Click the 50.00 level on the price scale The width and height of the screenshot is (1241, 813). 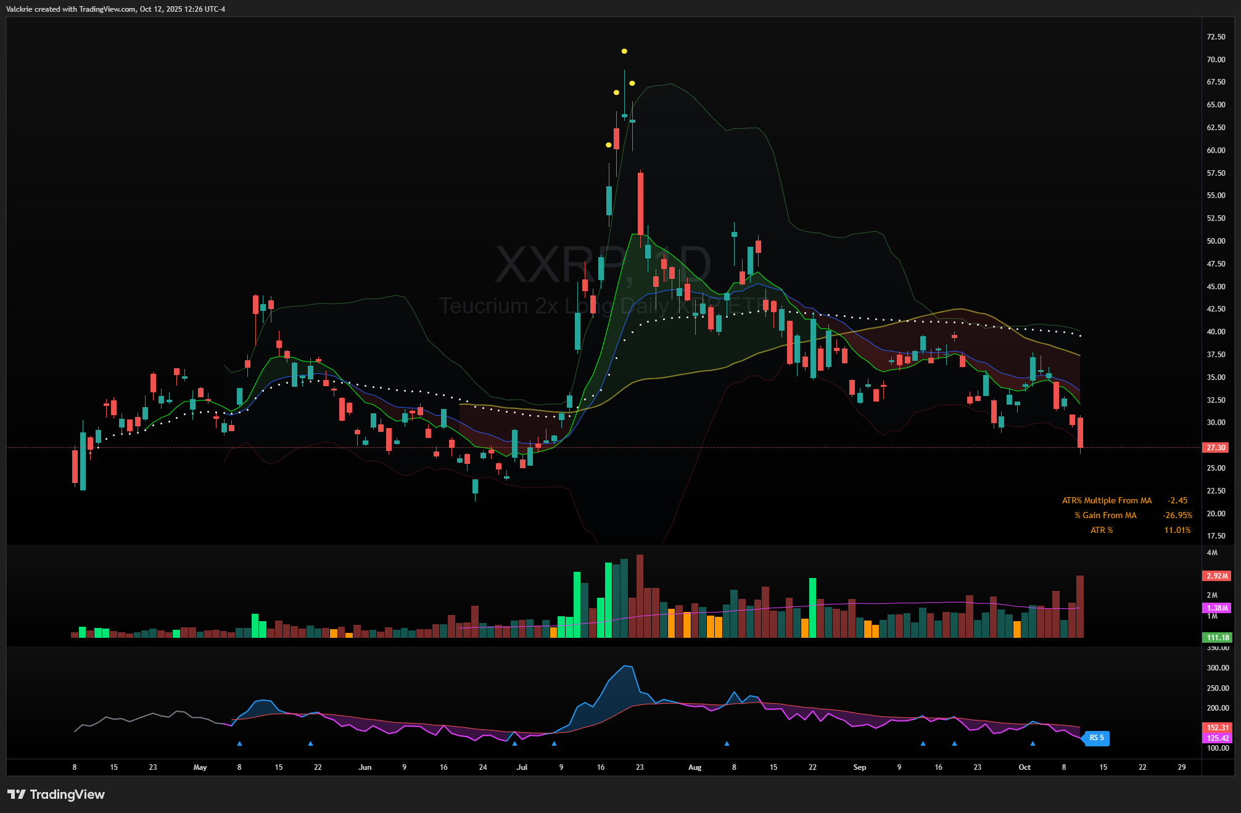point(1216,241)
